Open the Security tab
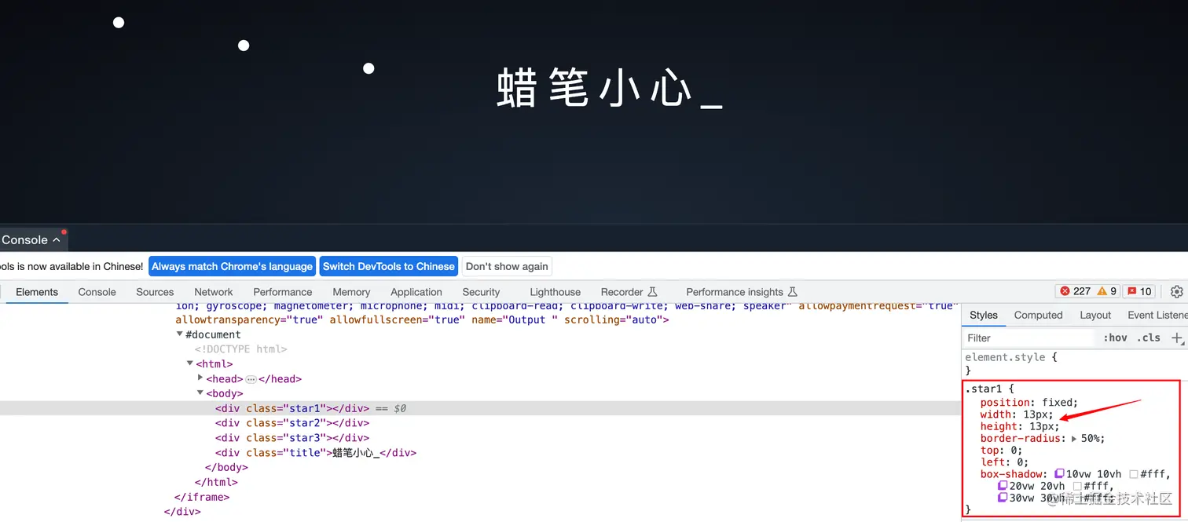Viewport: 1188px width, 522px height. 481,292
